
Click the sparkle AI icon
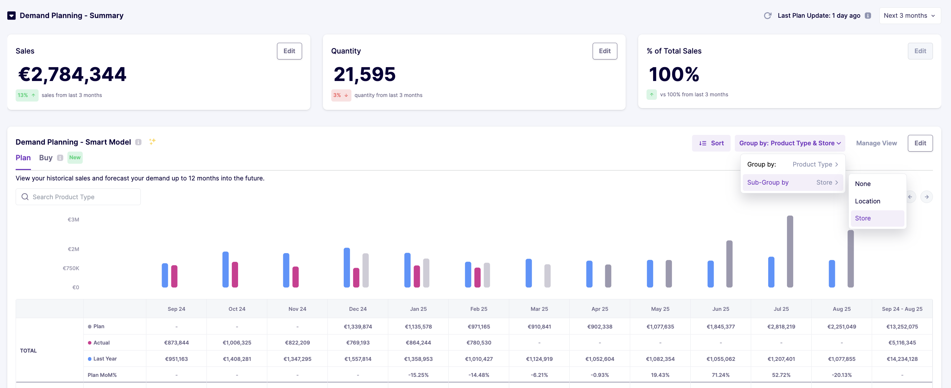(152, 142)
